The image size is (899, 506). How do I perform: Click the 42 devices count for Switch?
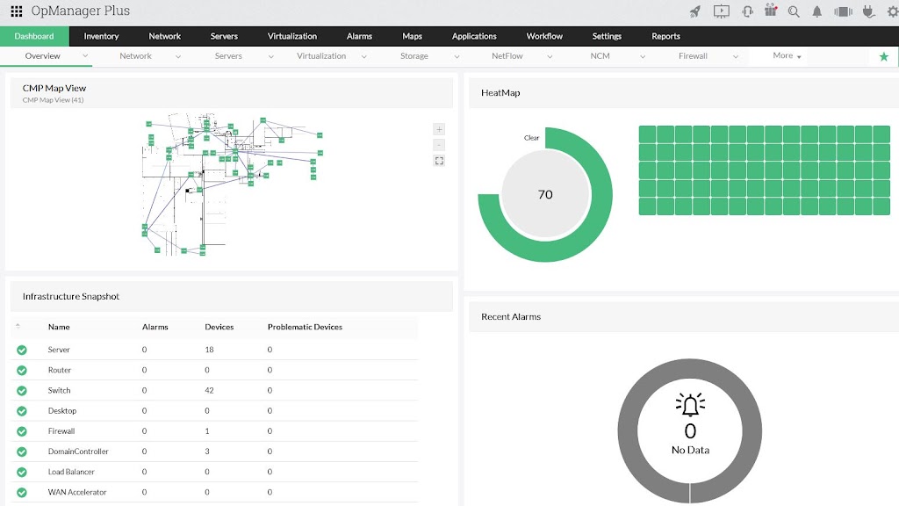(209, 390)
